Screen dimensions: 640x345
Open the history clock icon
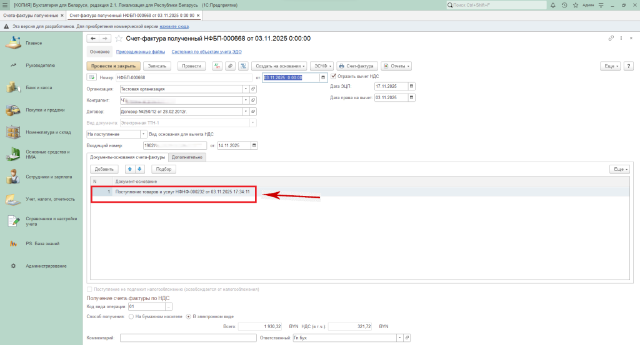tap(564, 5)
